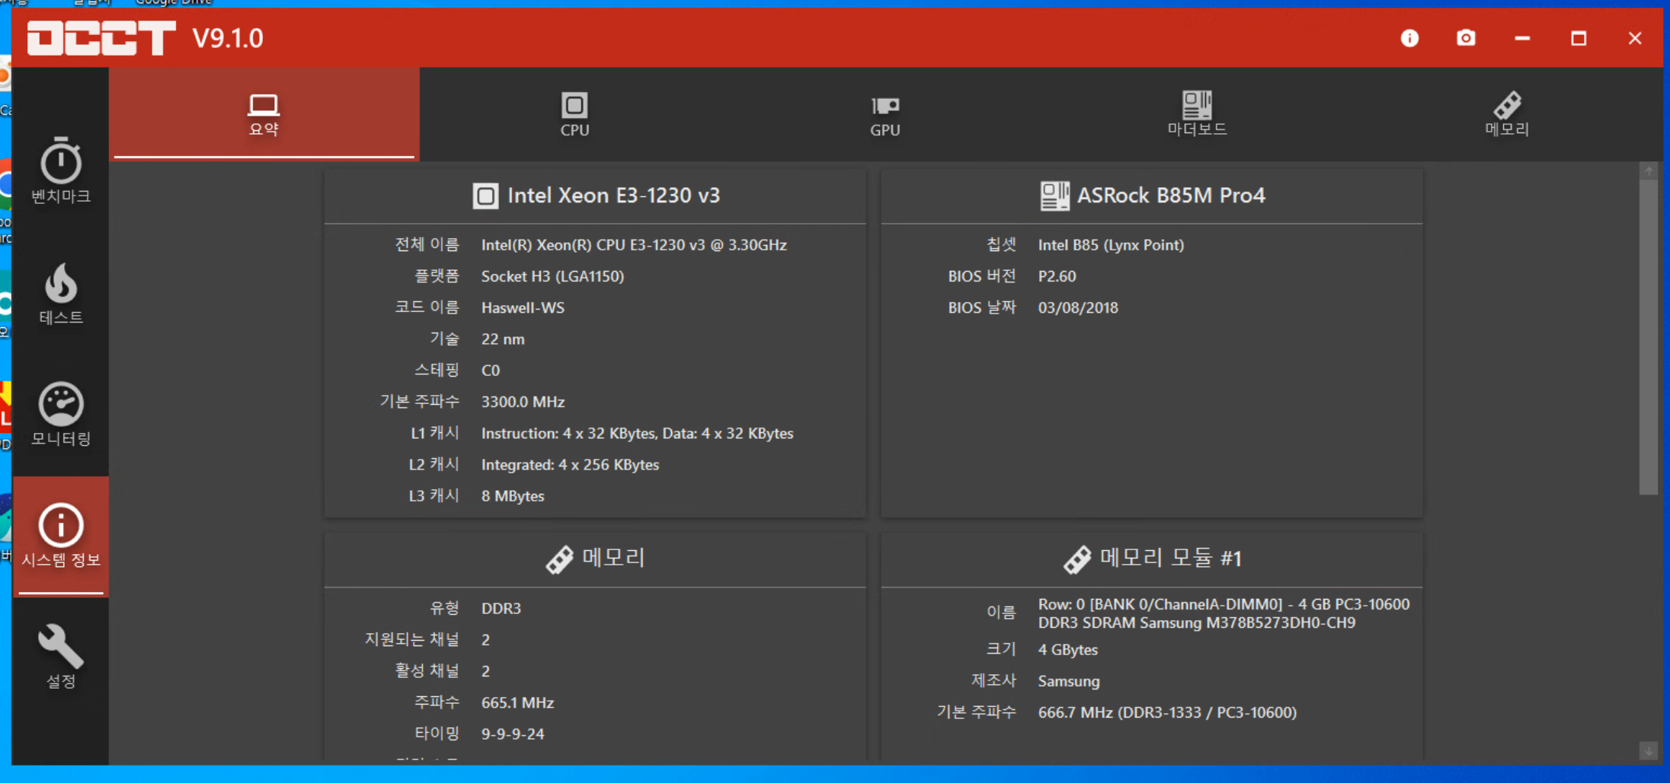This screenshot has height=783, width=1670.
Task: Click the 'P2.60' BIOS version value
Action: (1057, 276)
